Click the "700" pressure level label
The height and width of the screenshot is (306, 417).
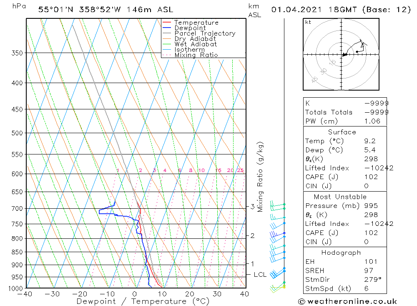(x=17, y=209)
